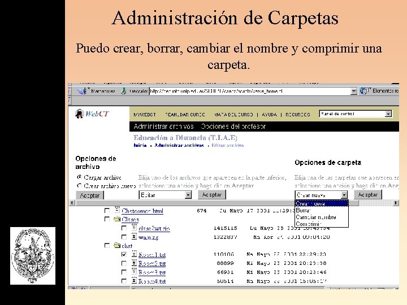Screen dimensions: 407x305
Task: Check the Clases folder checkbox
Action: click(x=107, y=219)
